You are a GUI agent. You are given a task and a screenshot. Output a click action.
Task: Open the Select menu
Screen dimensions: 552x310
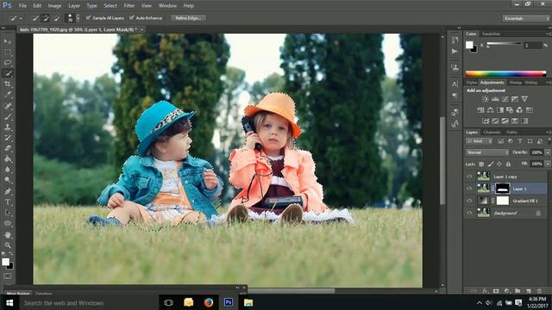click(x=110, y=6)
